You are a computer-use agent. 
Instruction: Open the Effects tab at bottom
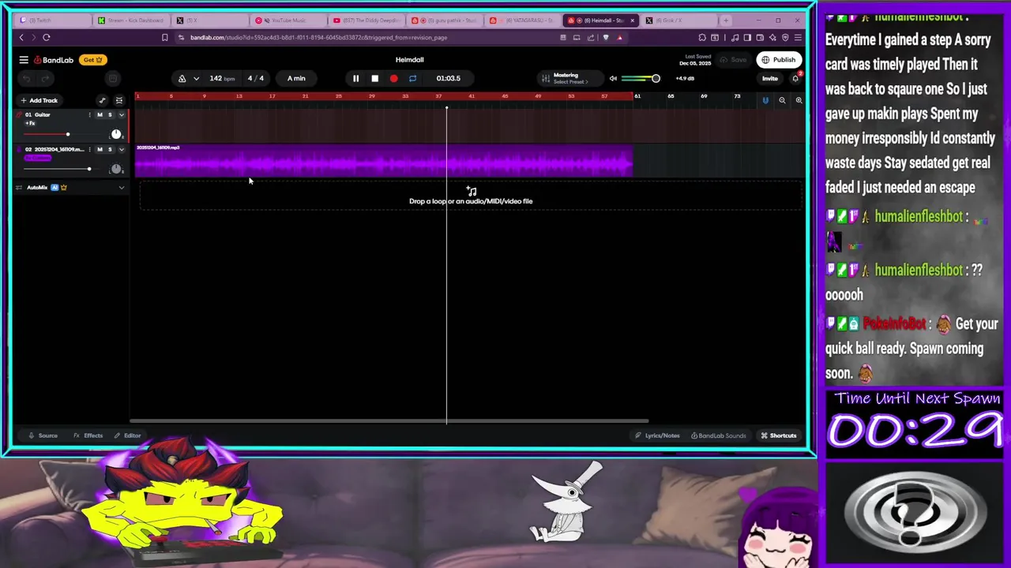[88, 435]
